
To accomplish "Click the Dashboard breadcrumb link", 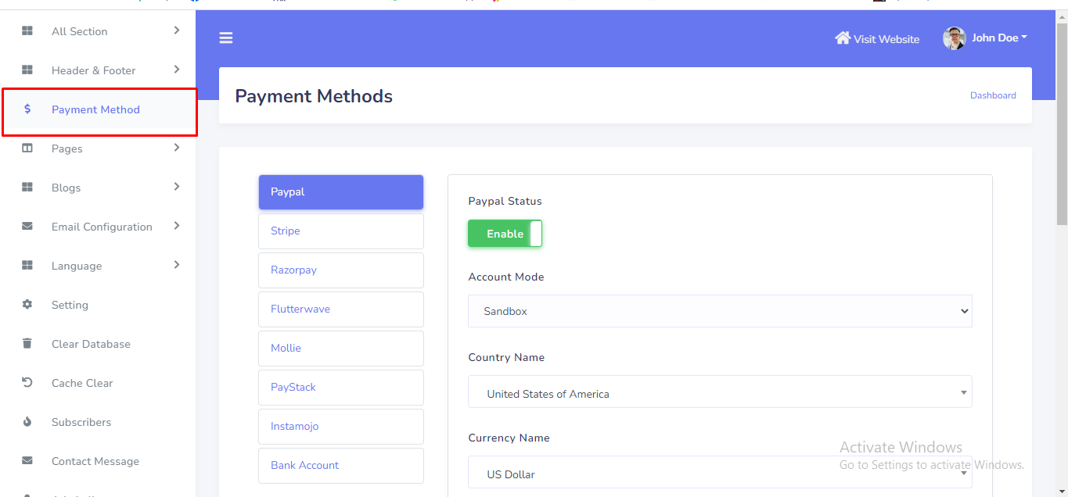I will point(993,95).
